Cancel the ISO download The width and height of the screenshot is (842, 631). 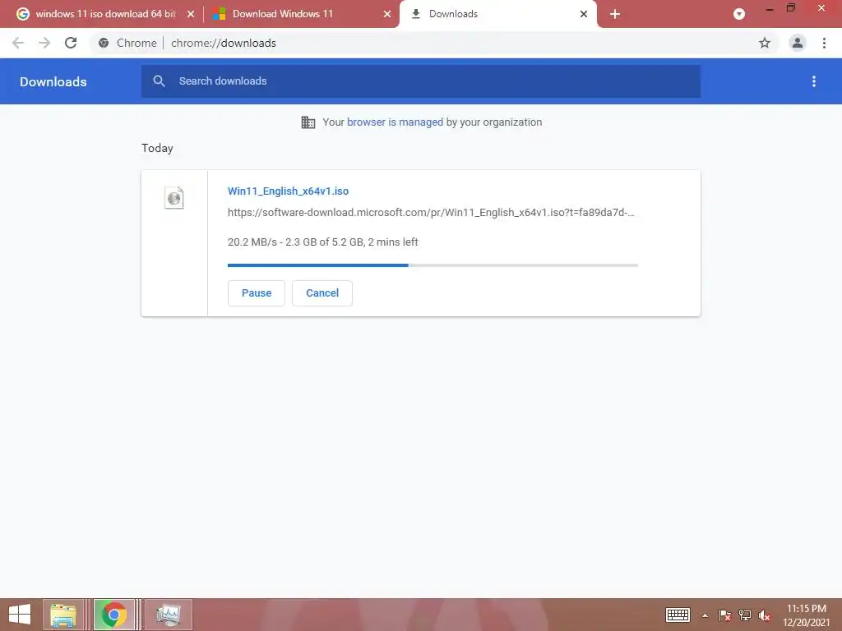point(322,293)
